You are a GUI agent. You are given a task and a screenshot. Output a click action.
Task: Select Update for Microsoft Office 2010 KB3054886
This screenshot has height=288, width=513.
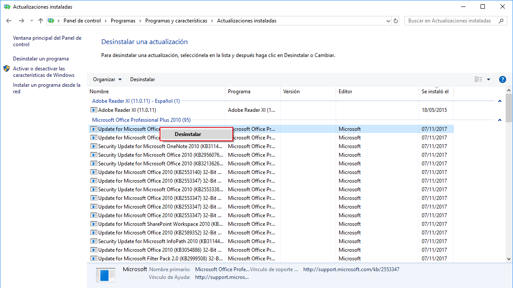[271, 250]
